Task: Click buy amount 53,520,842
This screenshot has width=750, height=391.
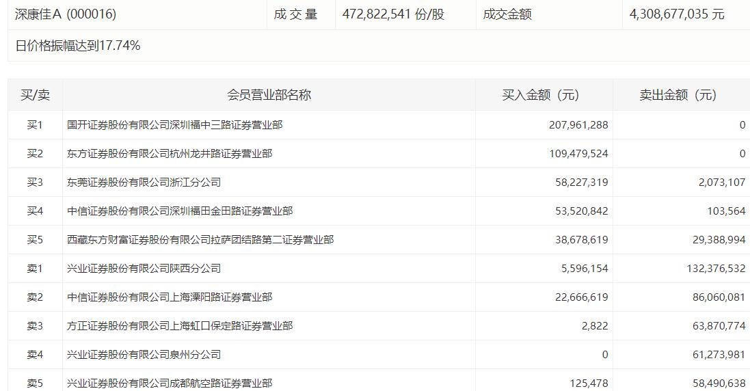Action: tap(582, 211)
